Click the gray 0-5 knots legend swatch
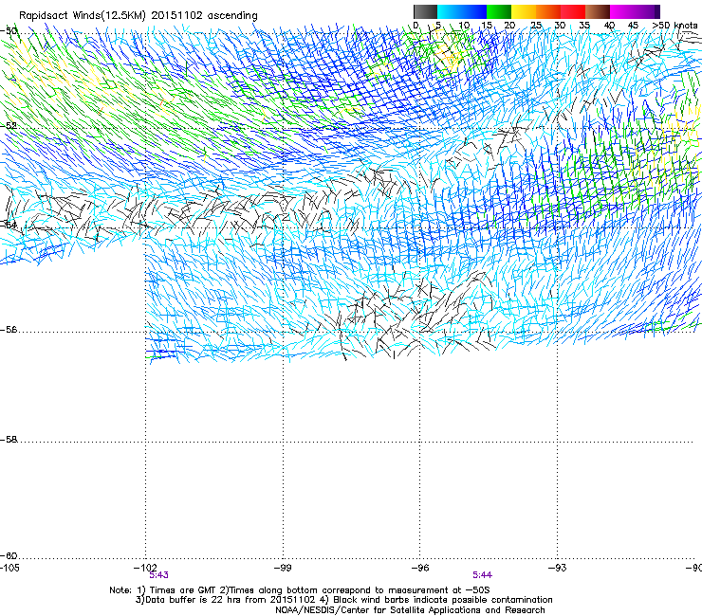 425,11
